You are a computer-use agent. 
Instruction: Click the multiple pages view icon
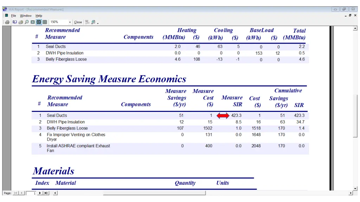21,22
